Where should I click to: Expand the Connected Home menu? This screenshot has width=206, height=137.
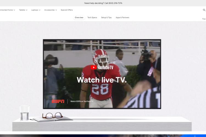click(7, 10)
